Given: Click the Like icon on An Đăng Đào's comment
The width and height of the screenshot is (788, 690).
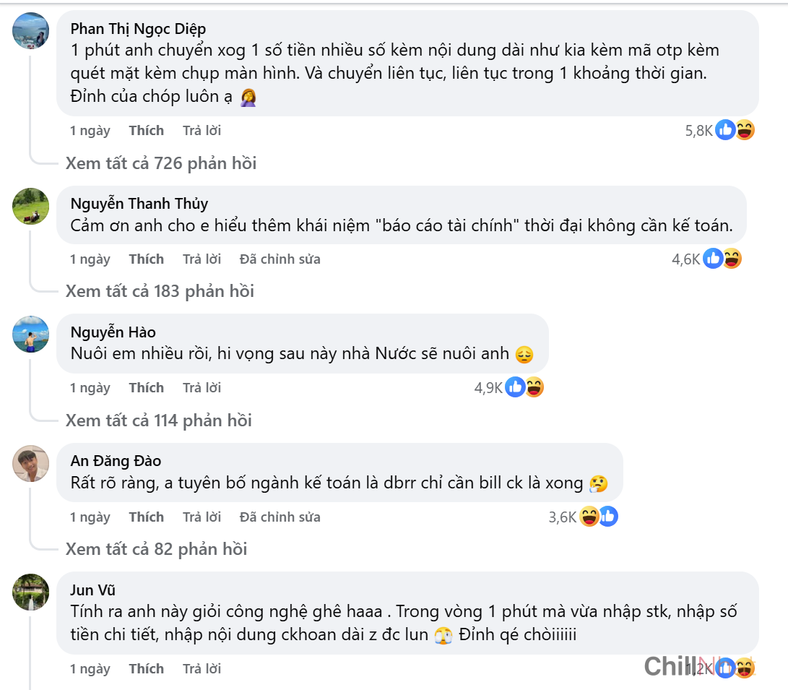Looking at the screenshot, I should click(607, 517).
